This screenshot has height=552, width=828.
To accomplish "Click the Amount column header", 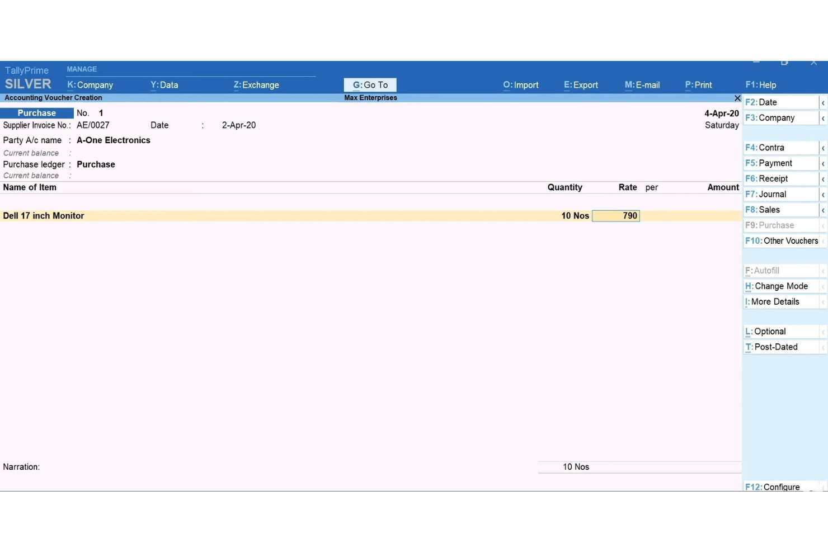I will pos(723,187).
